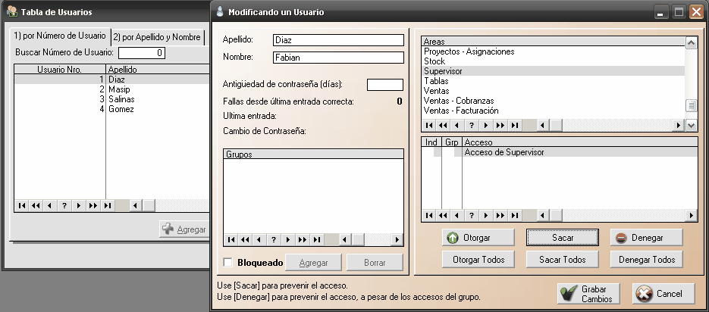Switch to 'por Apellido y Nombre' tab
The width and height of the screenshot is (709, 312).
(158, 37)
